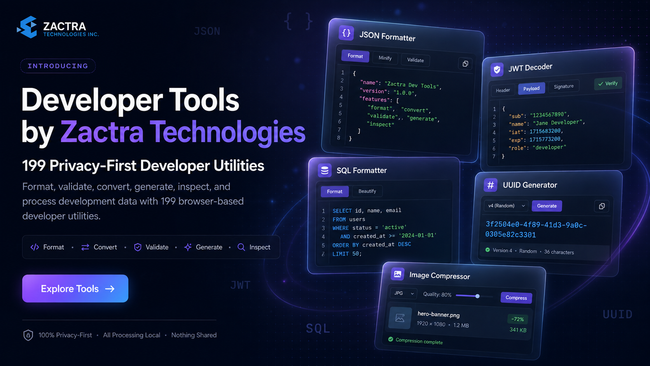
Task: Click the Compression complete green check icon
Action: tap(390, 339)
